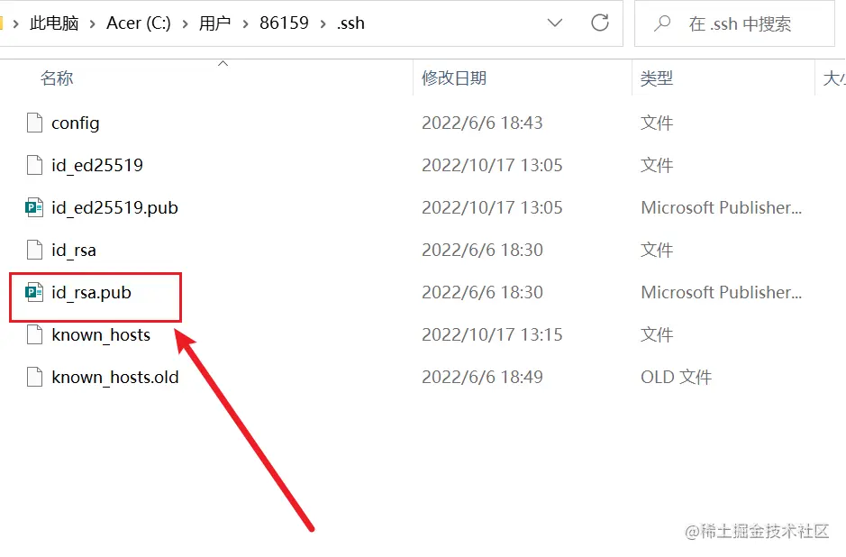Expand chevron before 此电脑 in path
This screenshot has height=557, width=846.
click(x=15, y=23)
